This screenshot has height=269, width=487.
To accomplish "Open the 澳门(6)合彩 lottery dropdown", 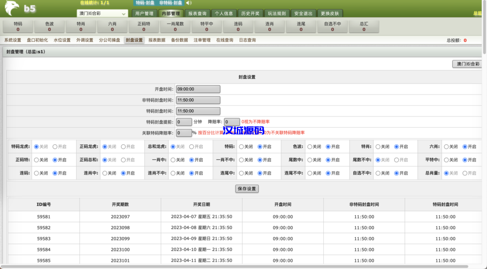I will coord(102,13).
